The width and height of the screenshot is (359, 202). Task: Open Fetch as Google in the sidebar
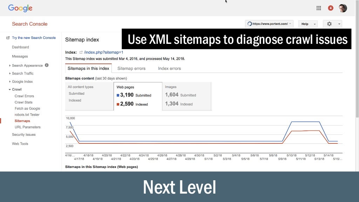click(x=27, y=109)
